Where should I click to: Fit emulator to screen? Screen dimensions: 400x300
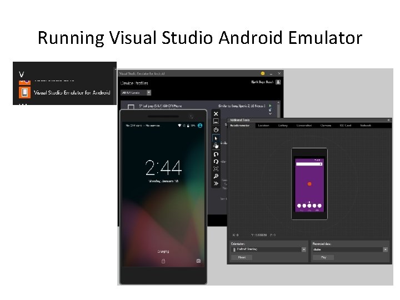[216, 169]
